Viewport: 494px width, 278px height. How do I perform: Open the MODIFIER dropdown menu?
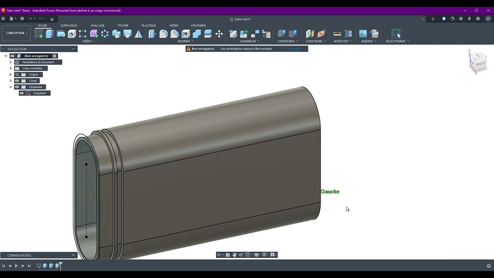185,41
